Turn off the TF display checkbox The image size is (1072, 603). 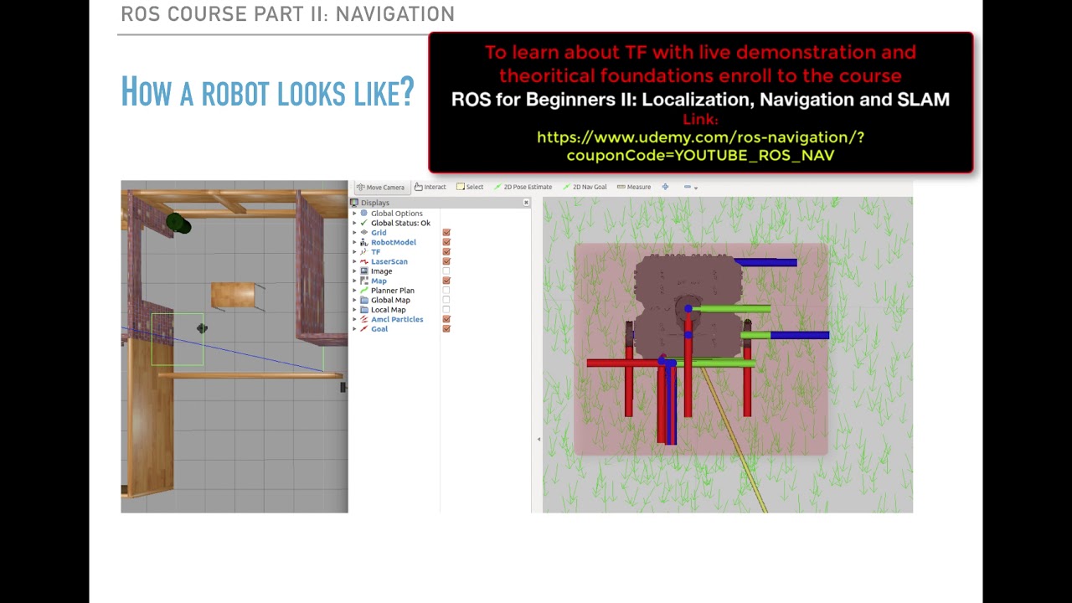pos(446,252)
